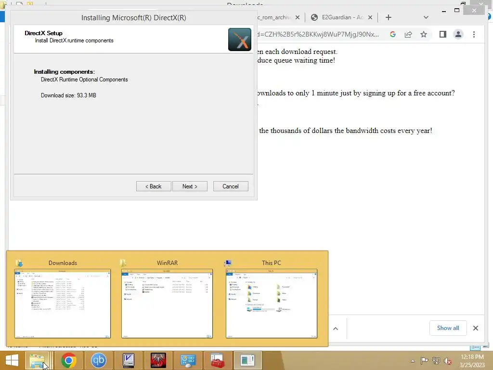This screenshot has width=493, height=370.
Task: Click the Chrome address bar URL
Action: click(318, 34)
